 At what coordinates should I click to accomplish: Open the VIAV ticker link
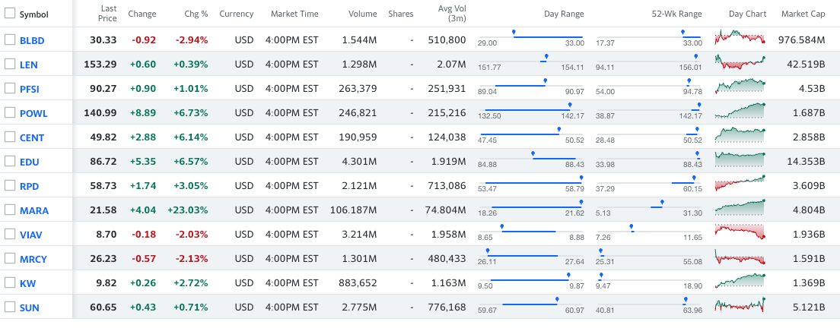(31, 235)
